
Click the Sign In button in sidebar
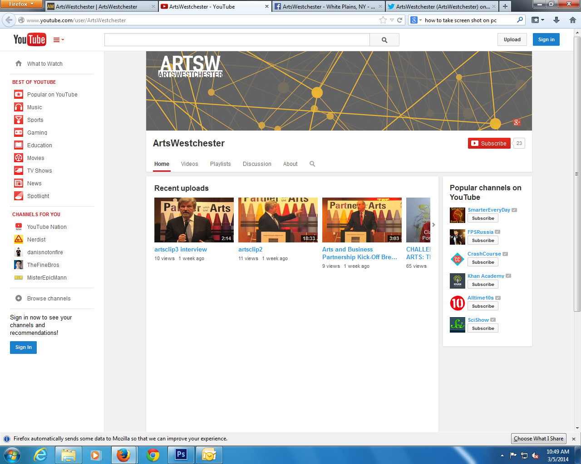click(24, 347)
